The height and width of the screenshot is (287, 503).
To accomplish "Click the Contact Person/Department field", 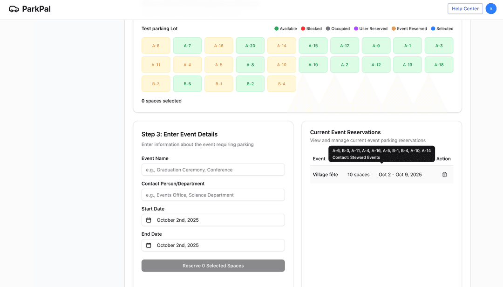I will click(213, 194).
